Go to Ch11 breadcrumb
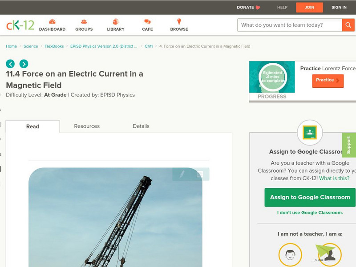Screen dimensions: 356x267 [149, 46]
